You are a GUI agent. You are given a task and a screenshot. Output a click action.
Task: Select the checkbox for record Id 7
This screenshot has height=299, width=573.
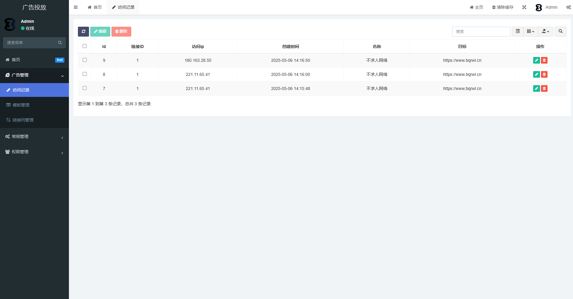[85, 88]
